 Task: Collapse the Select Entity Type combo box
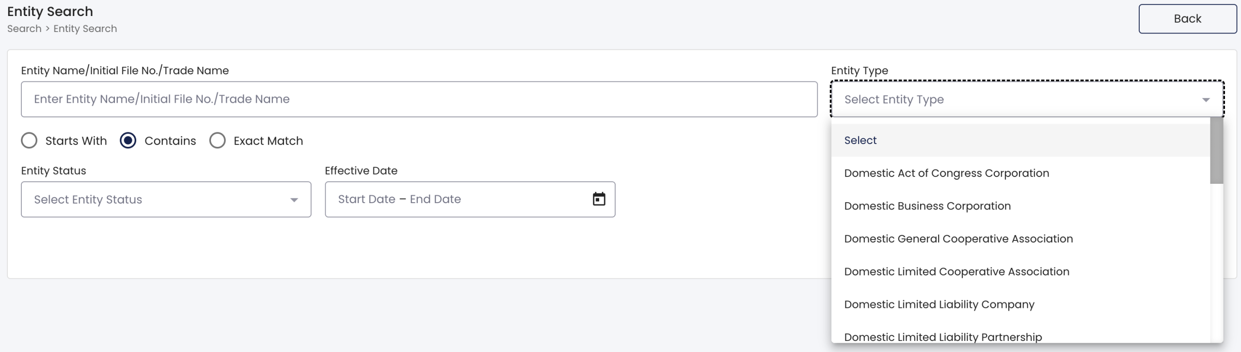pyautogui.click(x=1027, y=99)
